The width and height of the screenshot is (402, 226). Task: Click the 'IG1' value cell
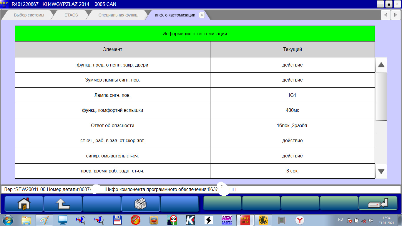point(293,95)
